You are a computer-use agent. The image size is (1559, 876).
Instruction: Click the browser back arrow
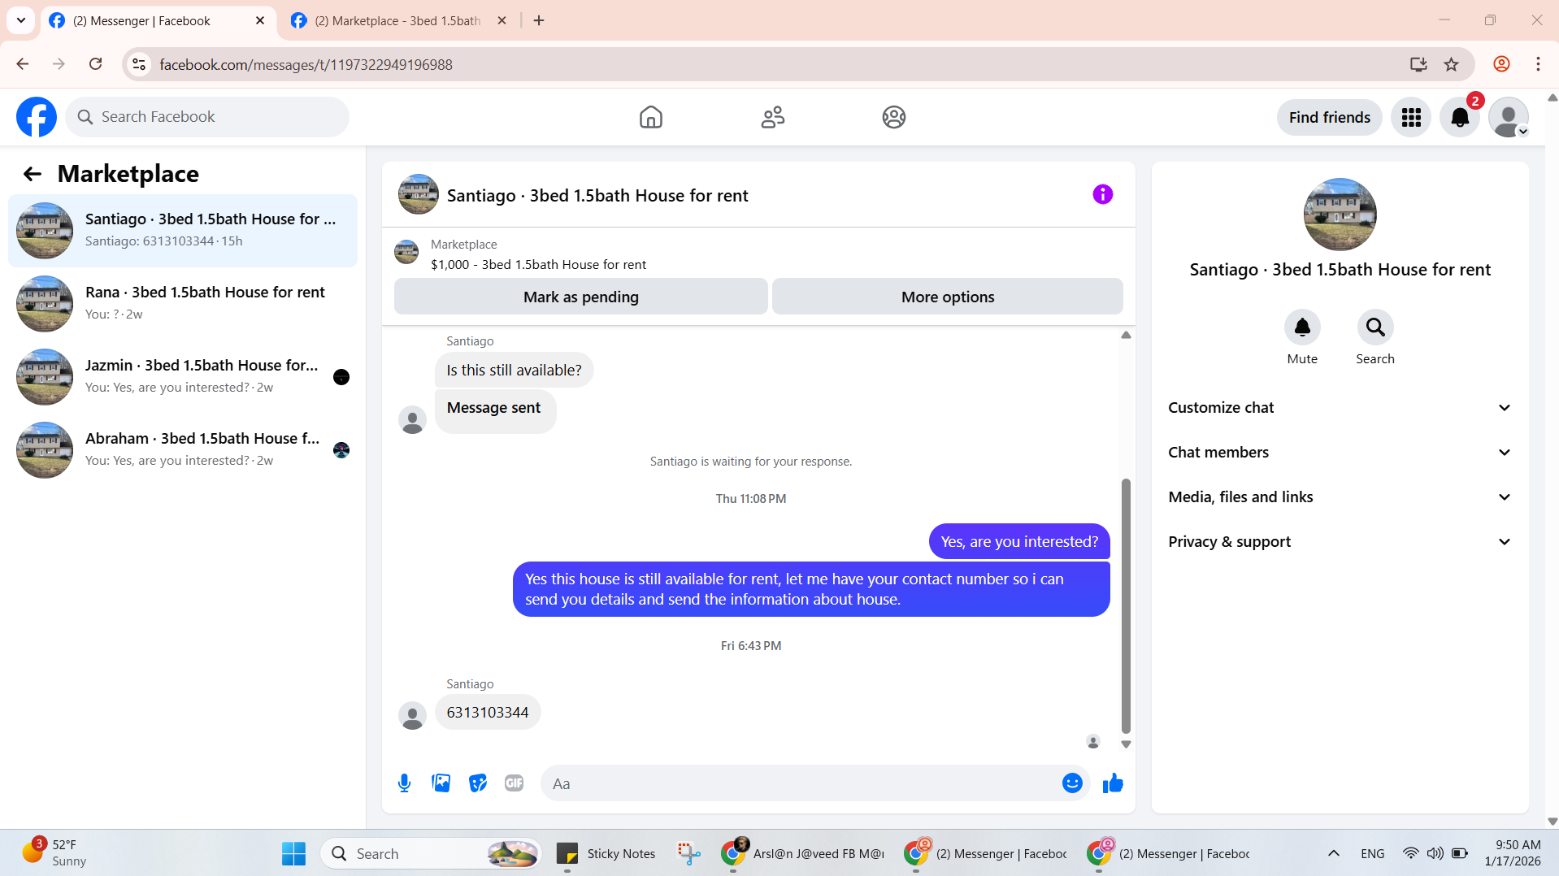coord(23,64)
